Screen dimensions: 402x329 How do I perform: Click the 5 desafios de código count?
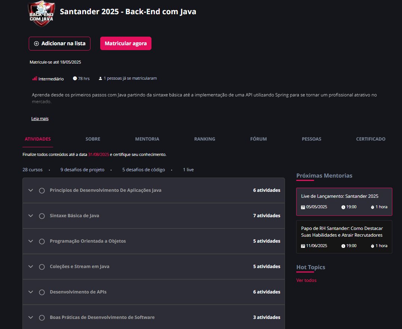(144, 170)
